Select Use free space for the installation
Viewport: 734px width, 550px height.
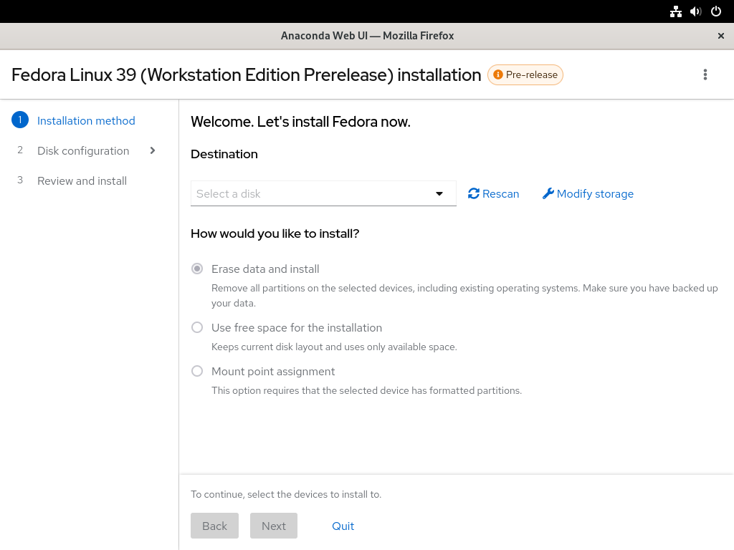[197, 327]
